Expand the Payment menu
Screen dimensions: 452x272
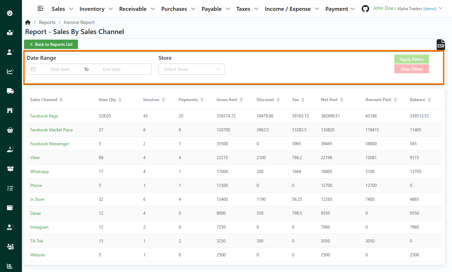pos(340,9)
